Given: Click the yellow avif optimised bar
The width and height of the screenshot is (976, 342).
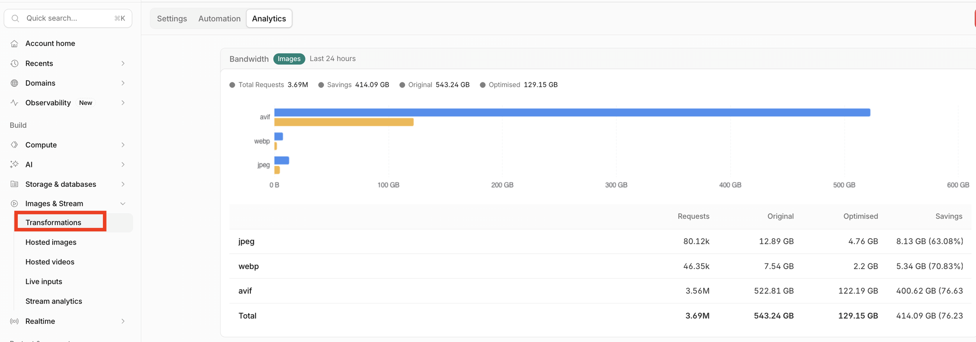Looking at the screenshot, I should click(344, 122).
